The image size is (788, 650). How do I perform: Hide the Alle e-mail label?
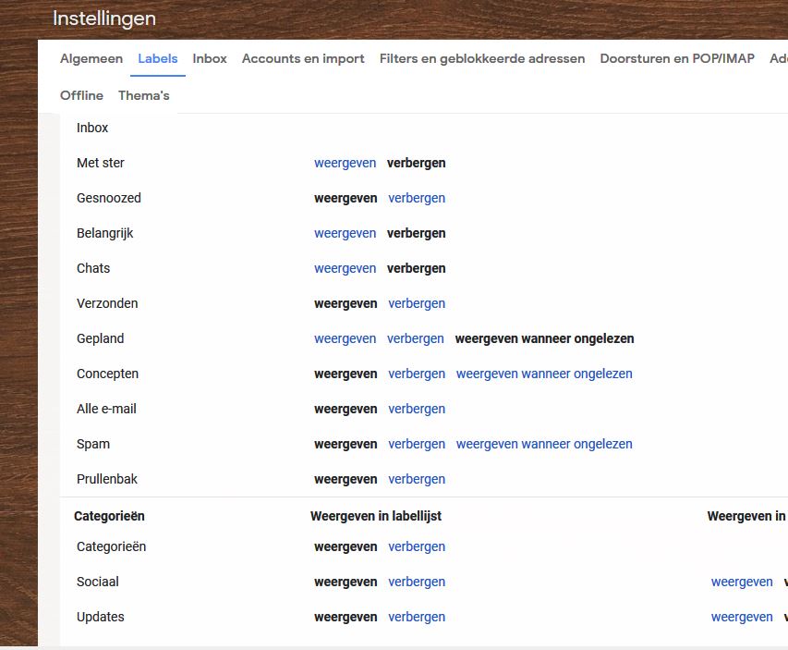(x=417, y=409)
